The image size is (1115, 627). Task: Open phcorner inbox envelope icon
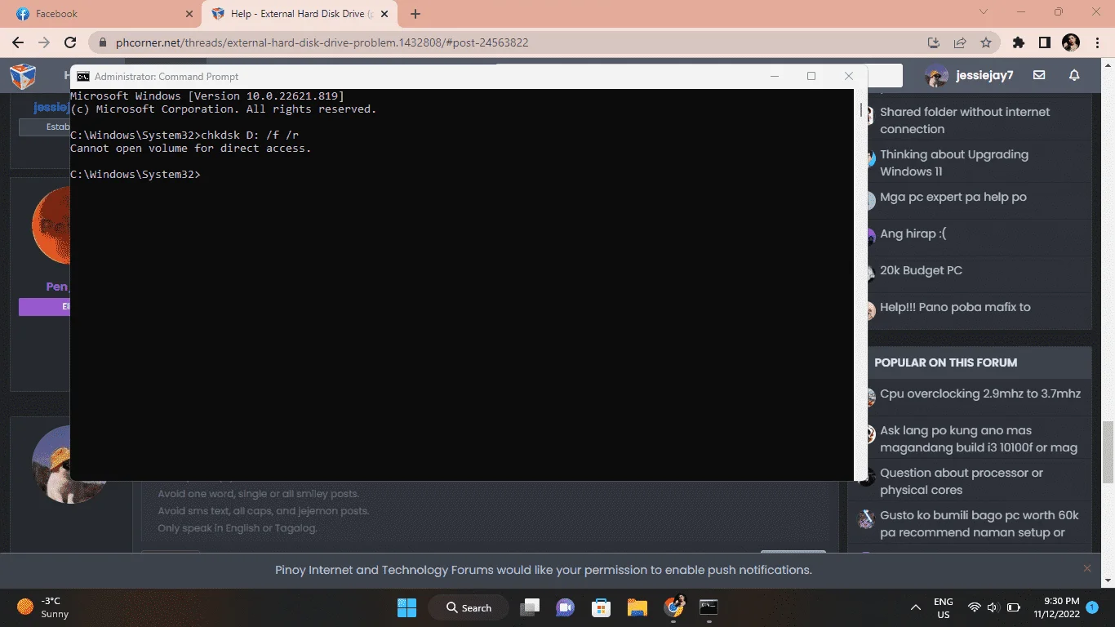1039,75
